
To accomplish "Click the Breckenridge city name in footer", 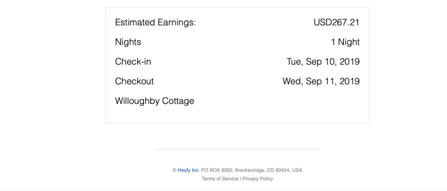I will tap(250, 171).
